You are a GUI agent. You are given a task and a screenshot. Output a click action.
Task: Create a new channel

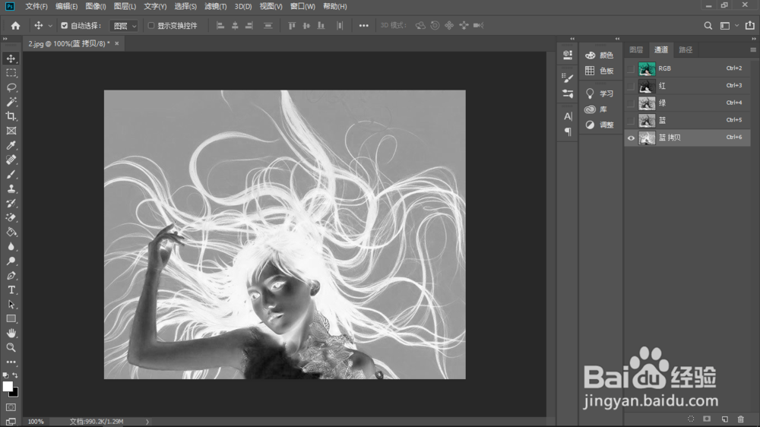point(724,419)
